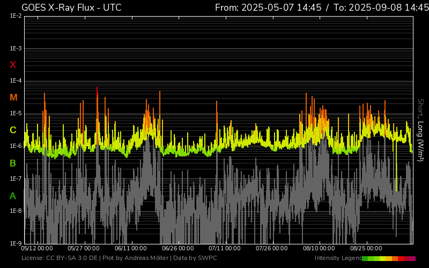
Task: Click the Intensity Legend label
Action: tap(338, 258)
